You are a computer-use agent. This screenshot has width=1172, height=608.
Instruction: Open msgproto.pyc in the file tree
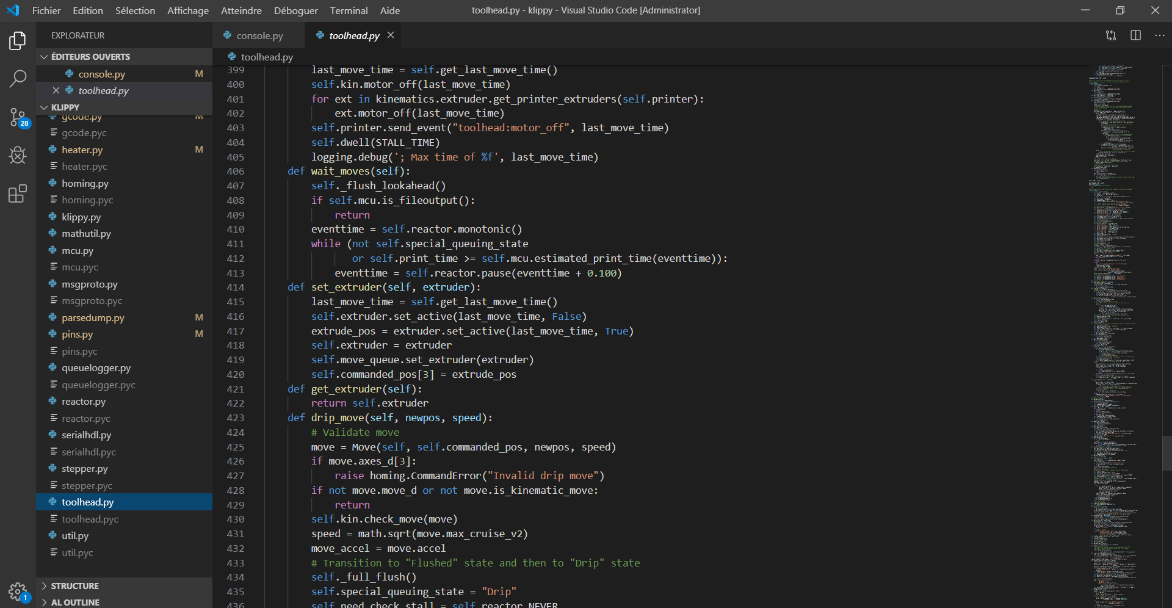[x=125, y=301]
